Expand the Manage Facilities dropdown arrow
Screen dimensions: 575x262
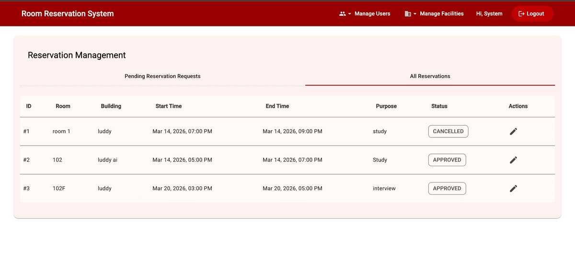(x=415, y=14)
